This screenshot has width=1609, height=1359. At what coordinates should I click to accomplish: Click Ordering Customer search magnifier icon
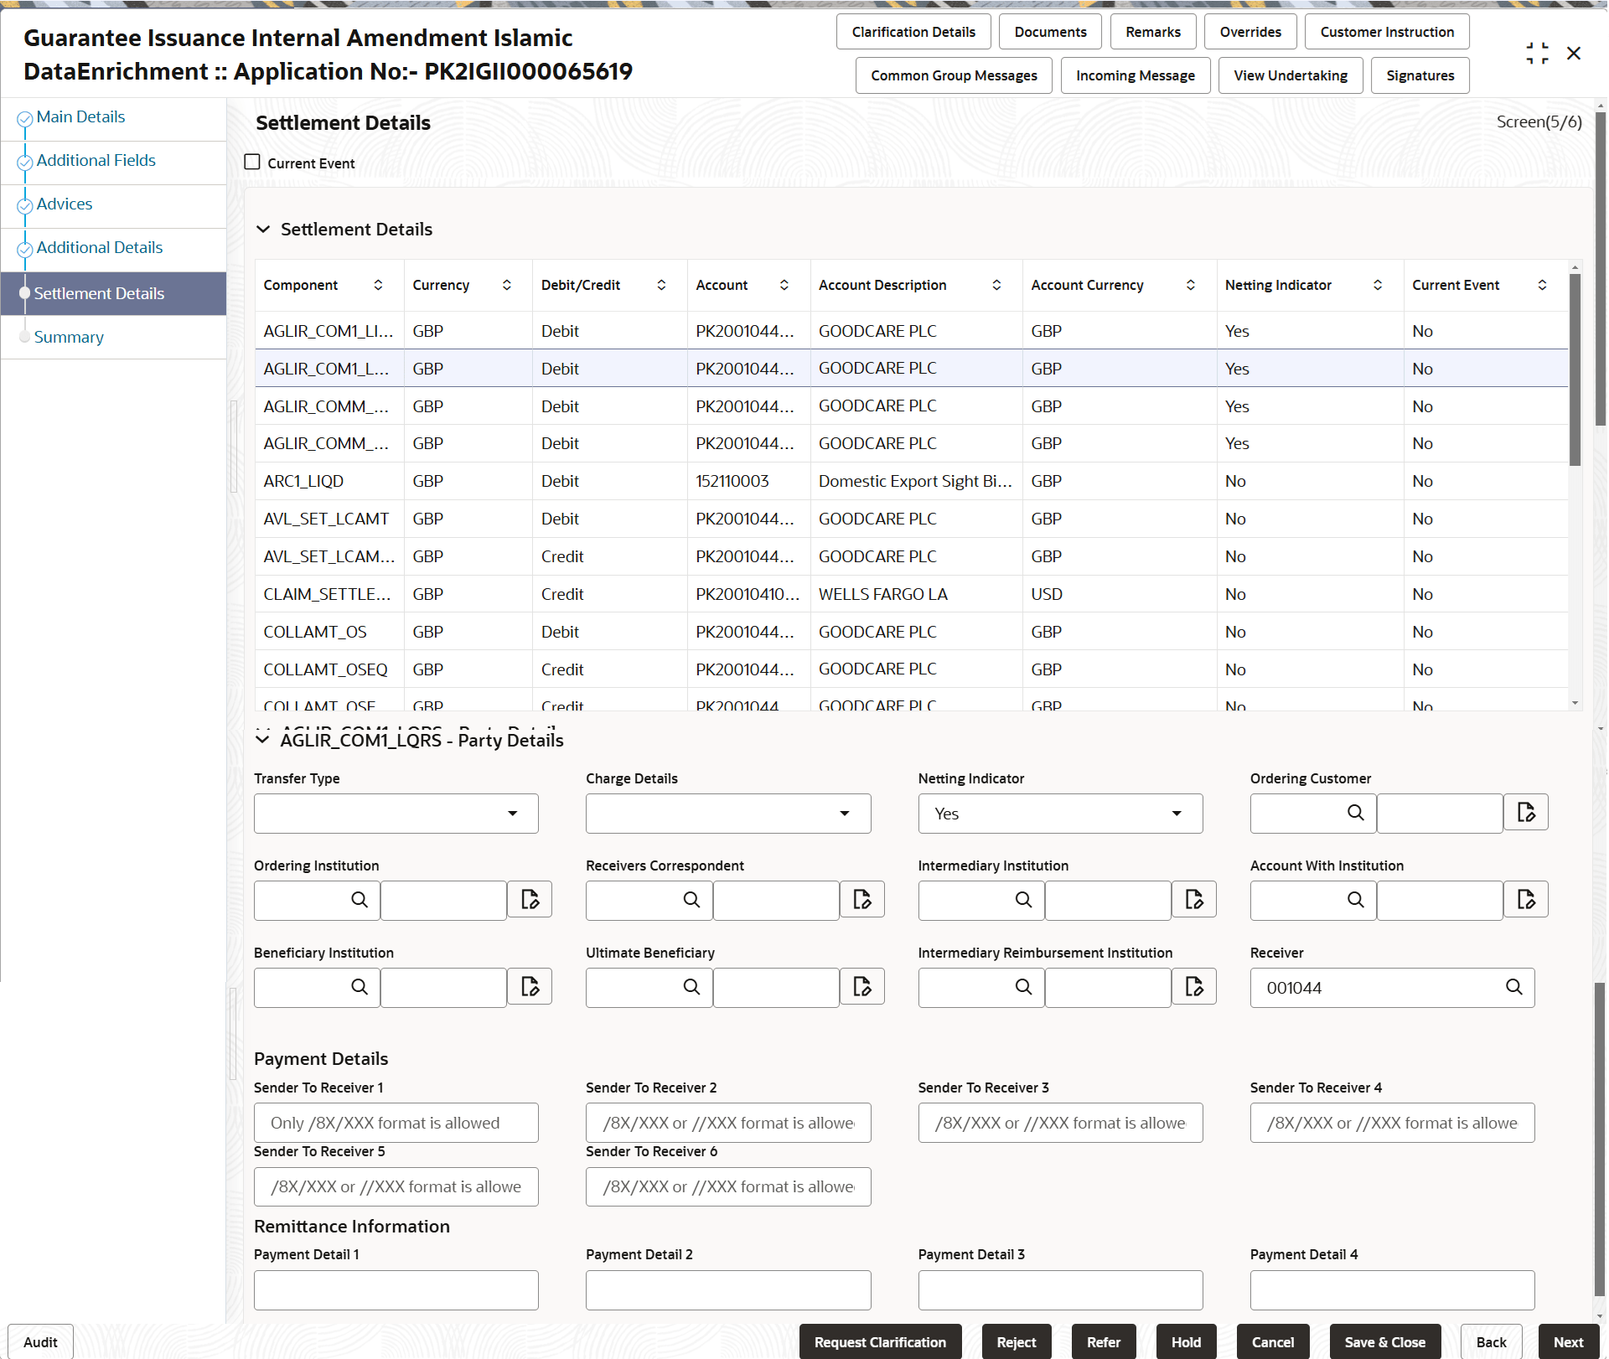click(x=1355, y=813)
